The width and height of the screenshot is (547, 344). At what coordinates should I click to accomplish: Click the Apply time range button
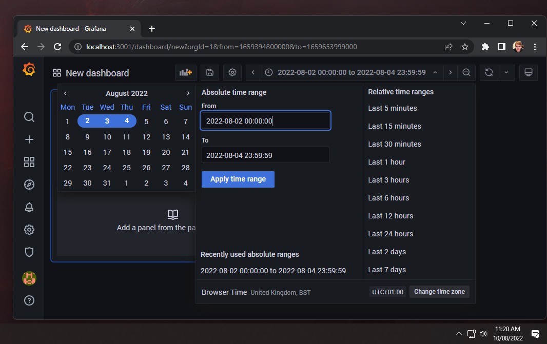pos(238,179)
